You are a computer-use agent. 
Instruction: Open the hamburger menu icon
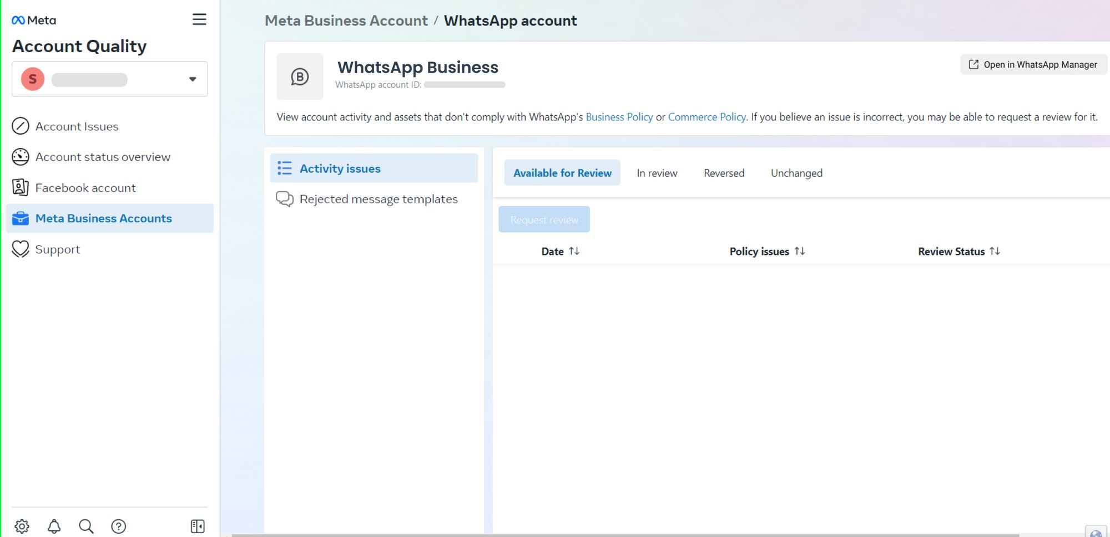point(199,20)
